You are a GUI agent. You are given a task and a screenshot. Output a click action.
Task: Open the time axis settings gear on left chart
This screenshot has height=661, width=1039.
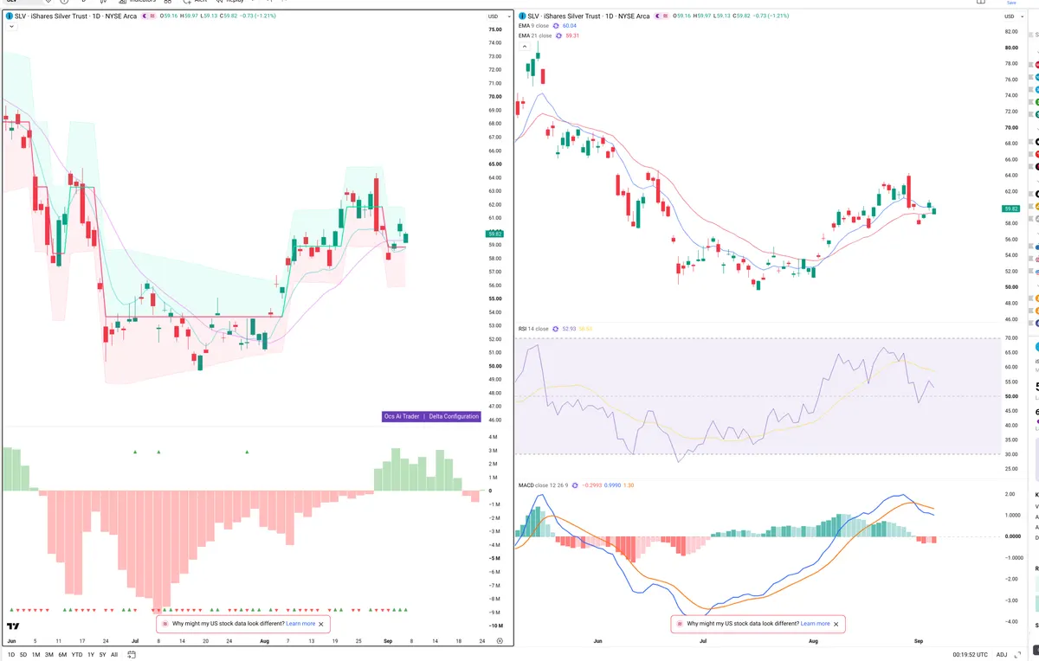500,640
